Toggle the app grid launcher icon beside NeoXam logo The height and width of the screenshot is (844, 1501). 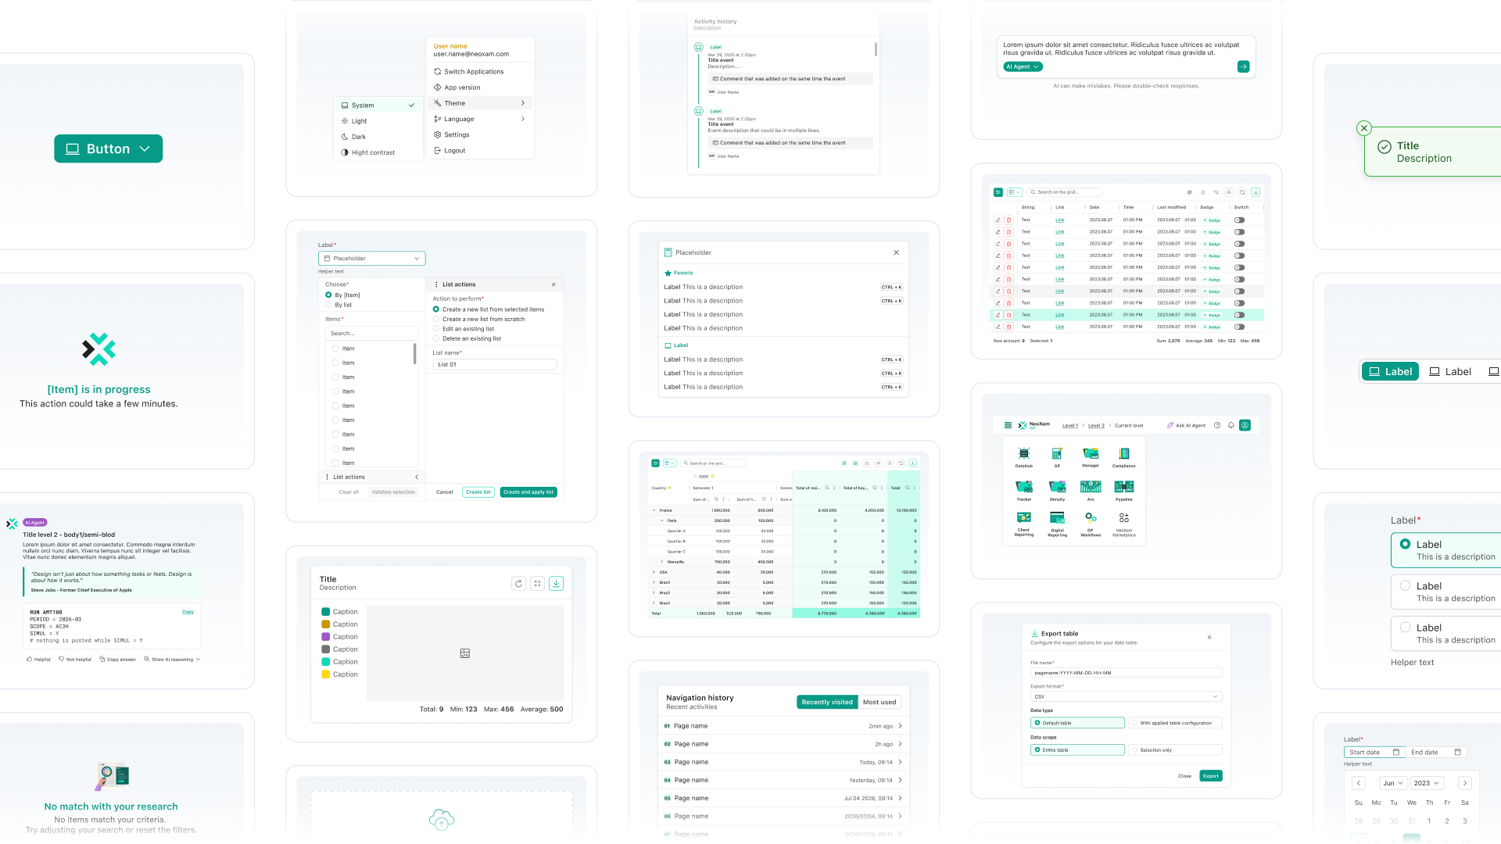point(1008,426)
